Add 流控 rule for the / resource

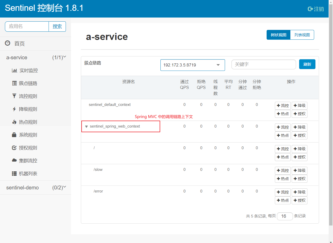[283, 149]
